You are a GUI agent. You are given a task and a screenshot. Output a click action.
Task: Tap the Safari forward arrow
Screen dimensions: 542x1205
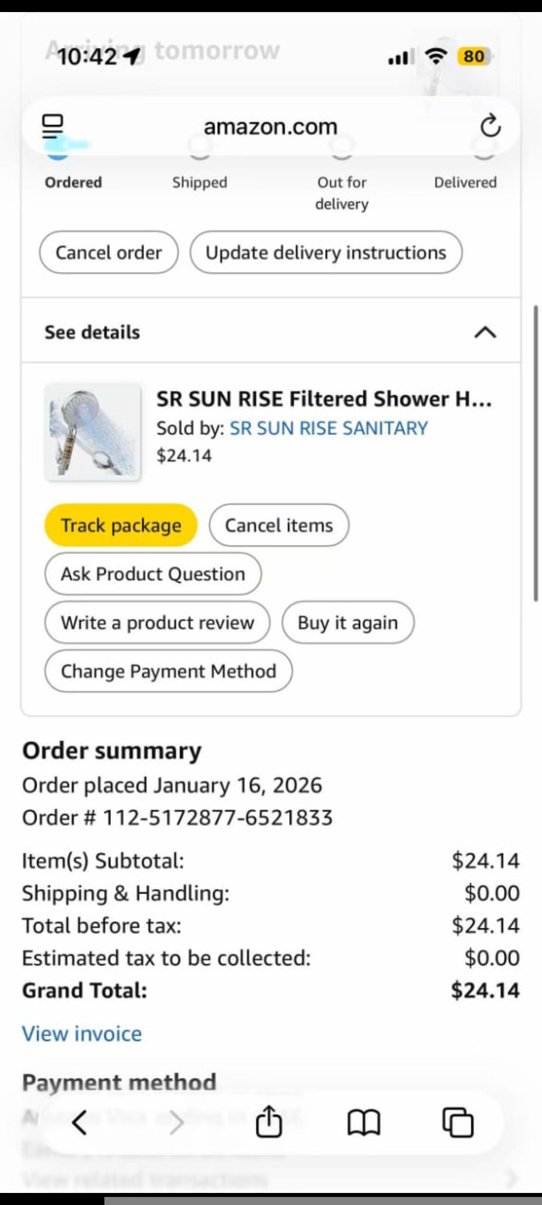click(x=176, y=1123)
